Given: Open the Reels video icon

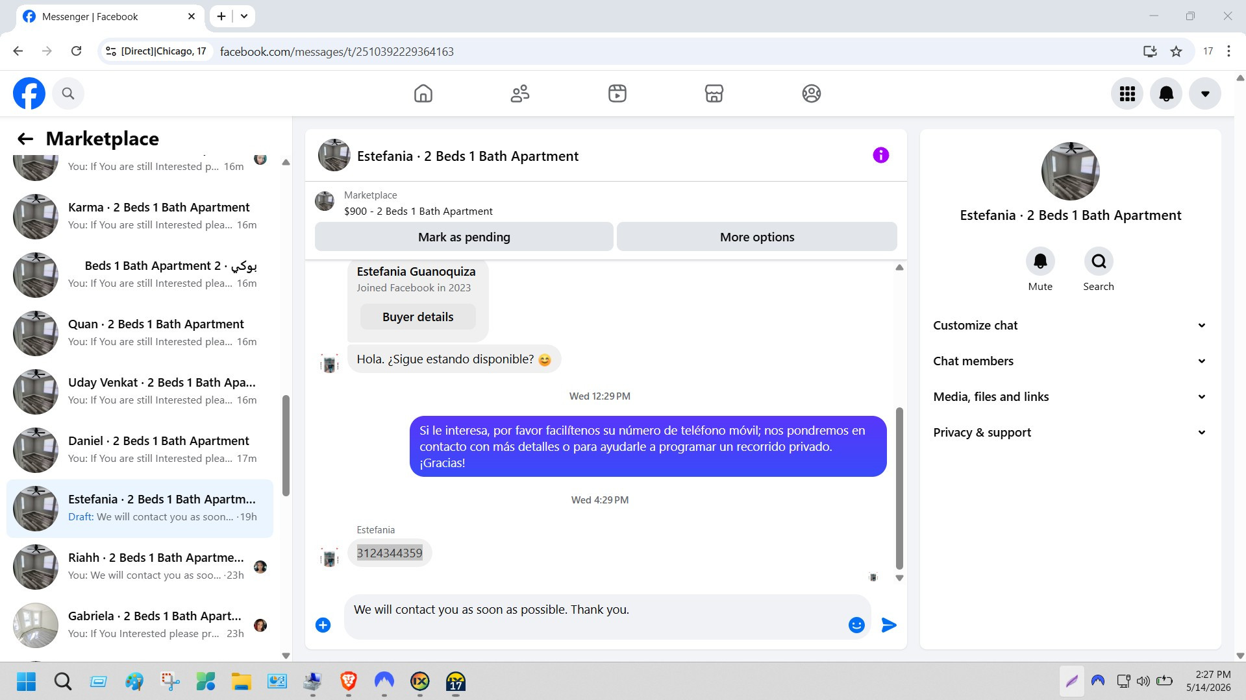Looking at the screenshot, I should coord(617,93).
